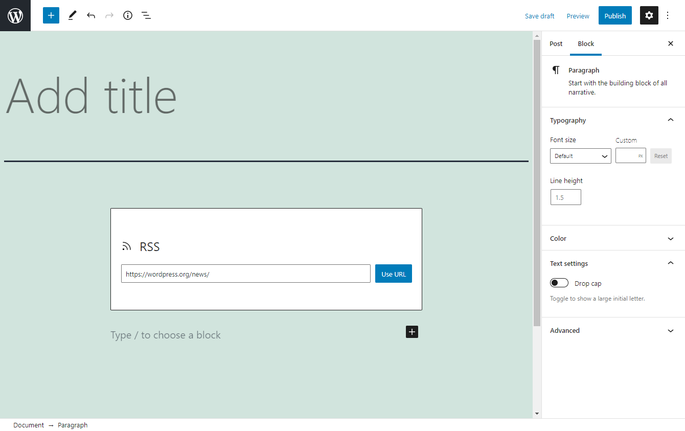Open the block List view outline

(x=146, y=15)
